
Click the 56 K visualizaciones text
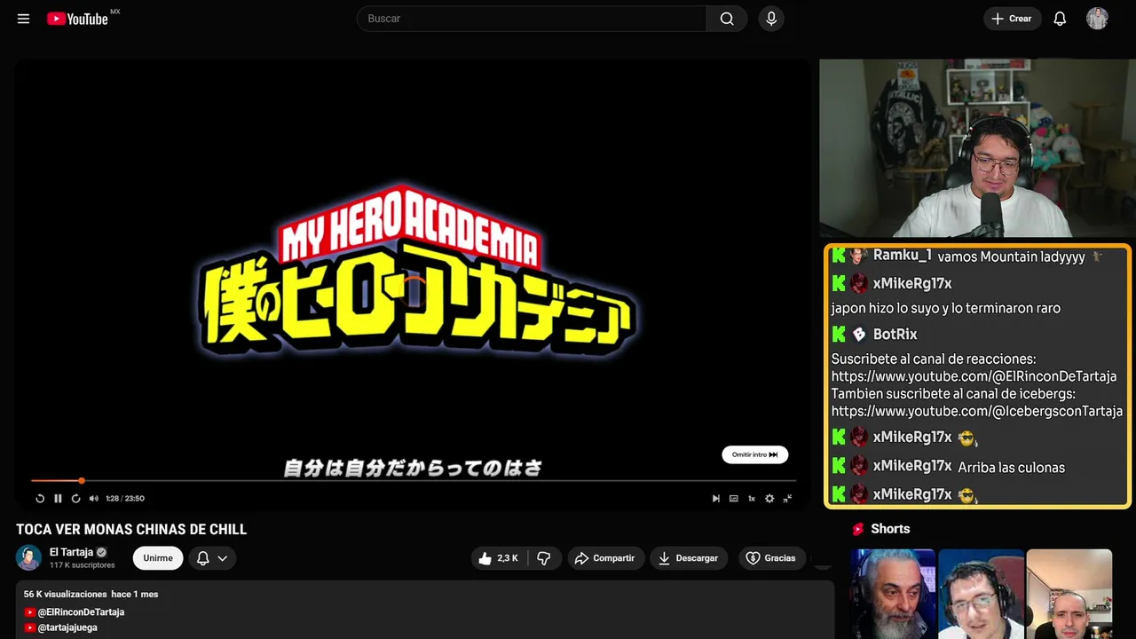pyautogui.click(x=66, y=594)
